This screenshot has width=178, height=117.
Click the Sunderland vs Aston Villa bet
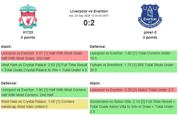[x=133, y=107]
